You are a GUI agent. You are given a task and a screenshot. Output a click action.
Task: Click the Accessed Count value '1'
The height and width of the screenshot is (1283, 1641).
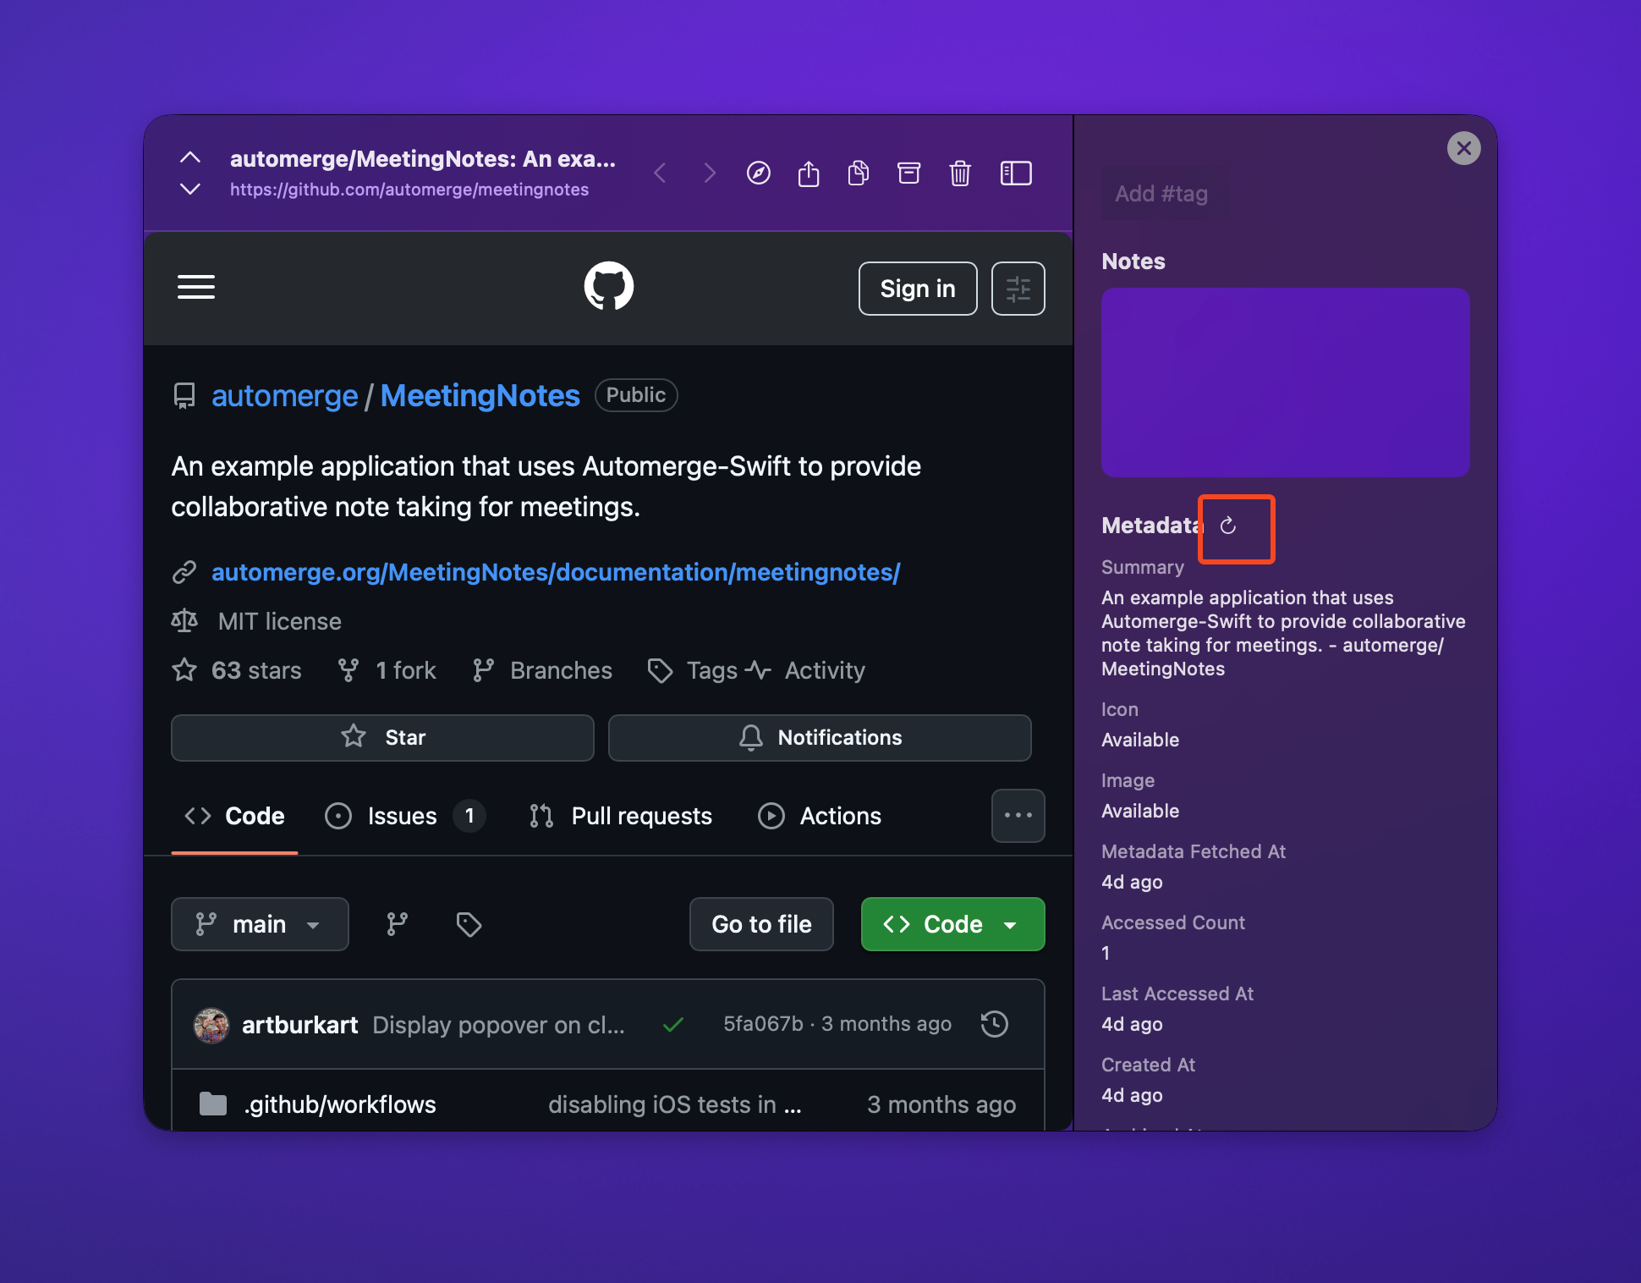[1106, 953]
